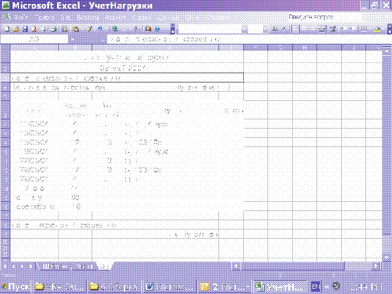This screenshot has height=294, width=392.
Task: Open the Undo history dropdown arrow
Action: [105, 29]
